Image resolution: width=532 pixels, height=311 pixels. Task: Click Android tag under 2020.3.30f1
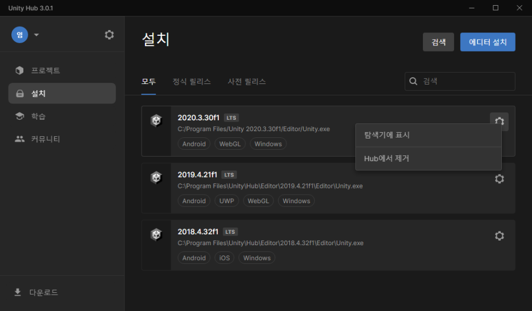click(194, 144)
